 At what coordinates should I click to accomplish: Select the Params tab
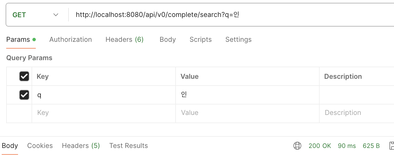point(18,40)
